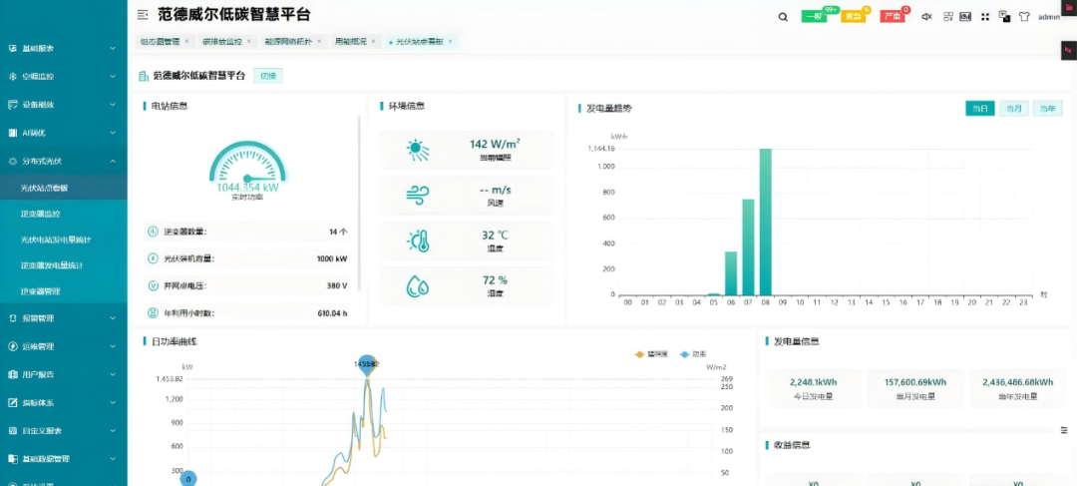This screenshot has width=1077, height=486.
Task: Click the lightning icon of 运维管理
Action: 12,346
